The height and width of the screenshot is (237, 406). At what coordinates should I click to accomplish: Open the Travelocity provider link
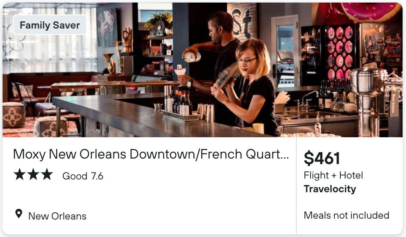330,189
